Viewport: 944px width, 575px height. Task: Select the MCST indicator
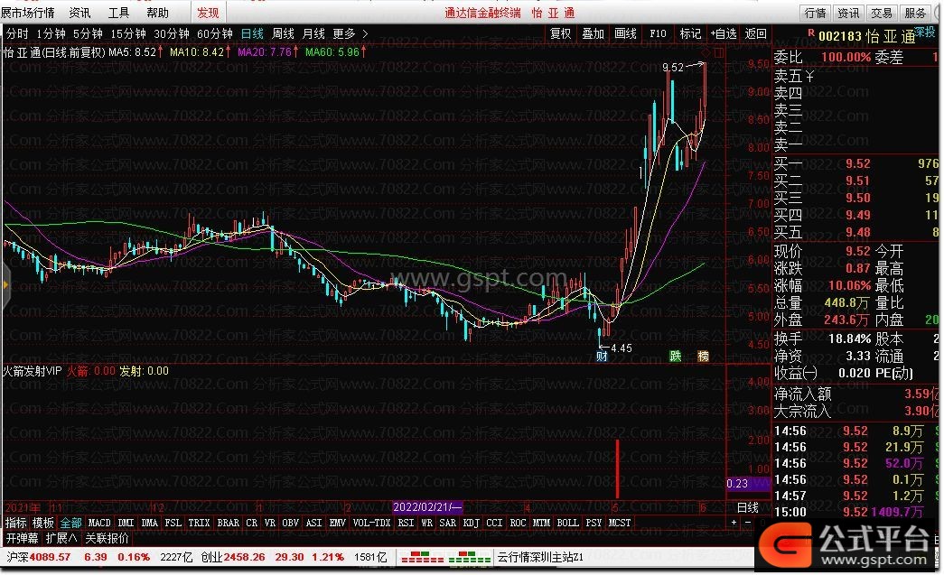[x=620, y=523]
